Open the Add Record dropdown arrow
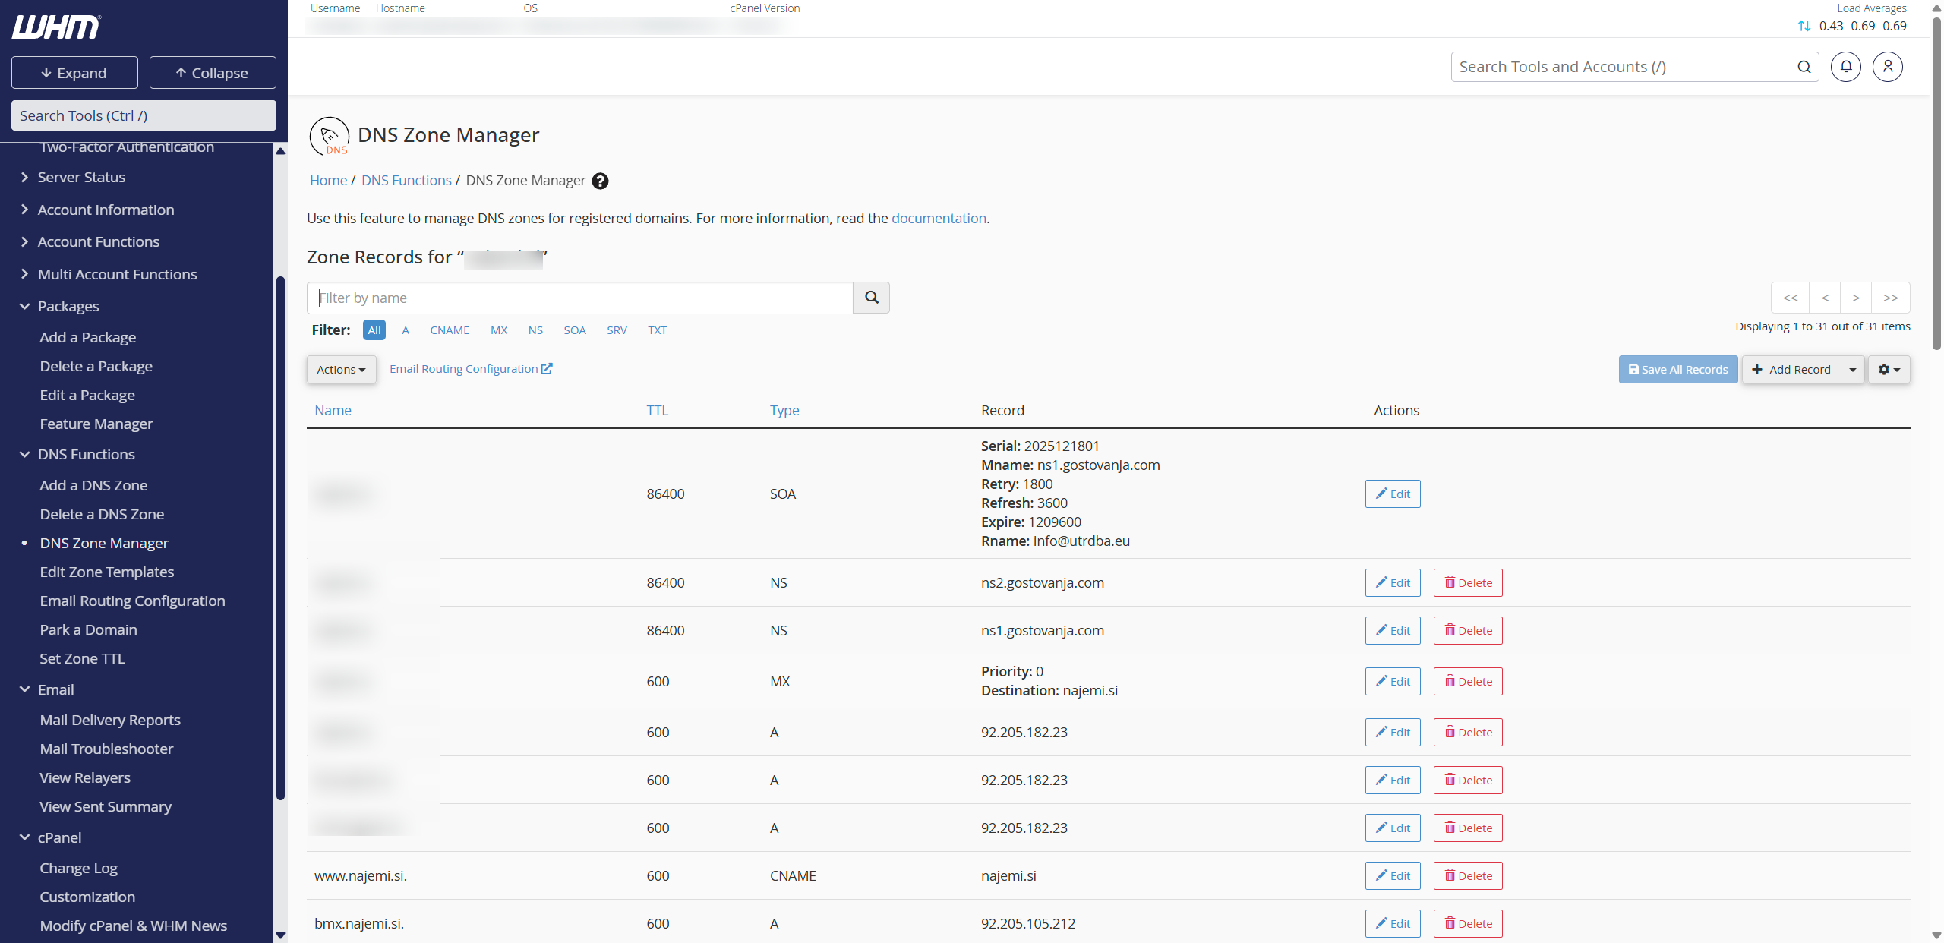The width and height of the screenshot is (1944, 943). coord(1853,370)
